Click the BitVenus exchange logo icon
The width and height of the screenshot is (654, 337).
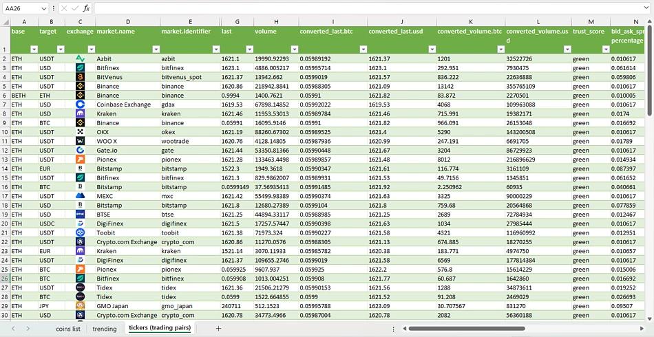pos(80,77)
